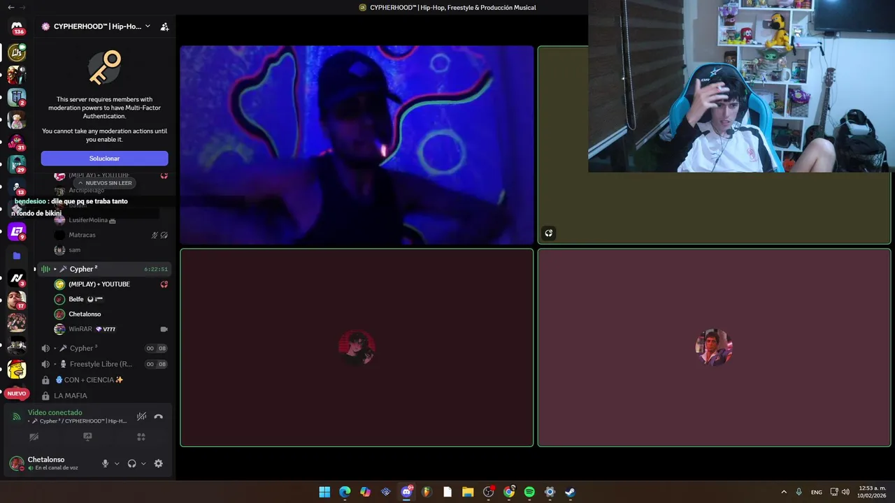
Task: Open Google Chrome from taskbar
Action: click(509, 492)
